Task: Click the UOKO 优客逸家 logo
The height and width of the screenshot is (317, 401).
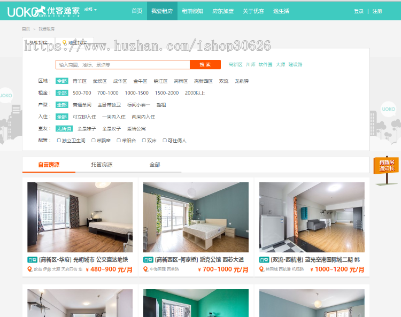Action: 43,12
